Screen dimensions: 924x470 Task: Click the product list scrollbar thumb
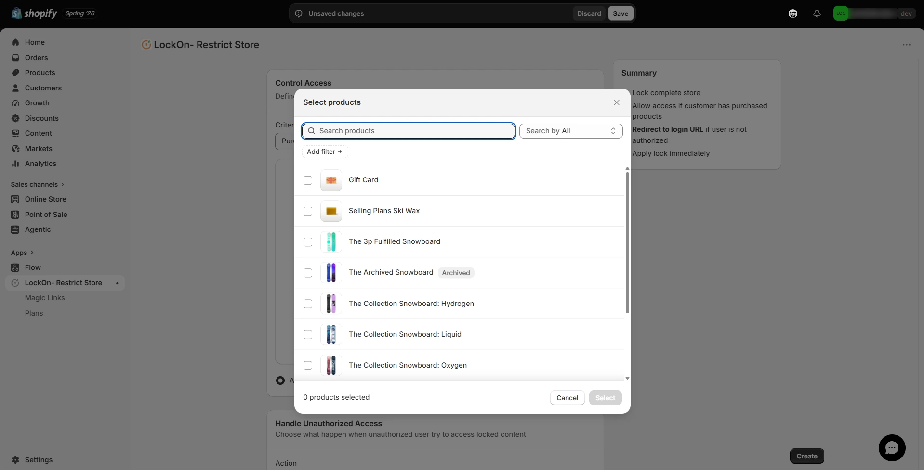click(x=627, y=242)
